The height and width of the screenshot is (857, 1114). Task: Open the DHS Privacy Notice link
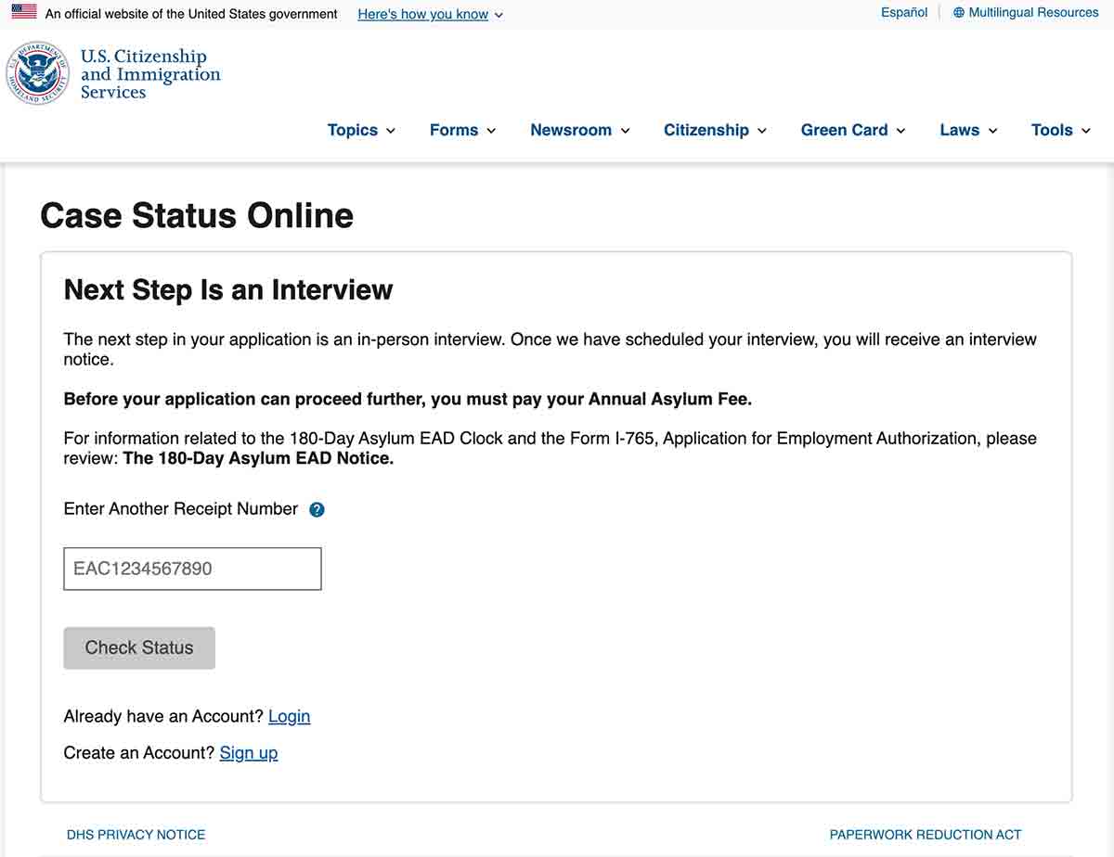[136, 835]
